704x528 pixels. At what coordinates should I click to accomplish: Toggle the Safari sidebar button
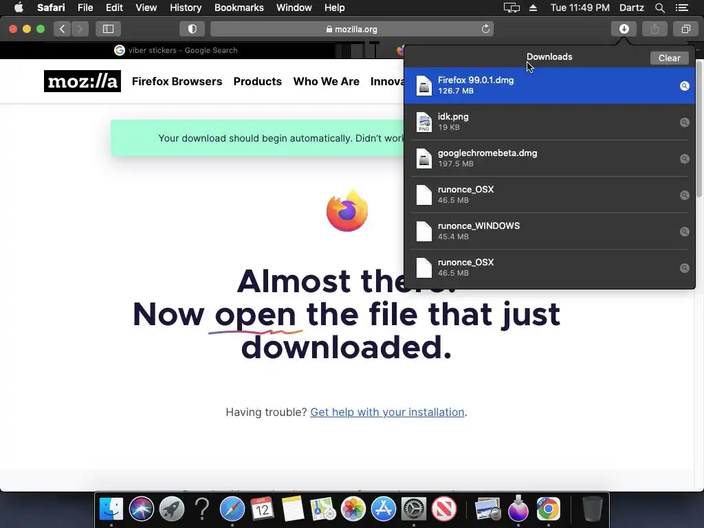(x=108, y=29)
